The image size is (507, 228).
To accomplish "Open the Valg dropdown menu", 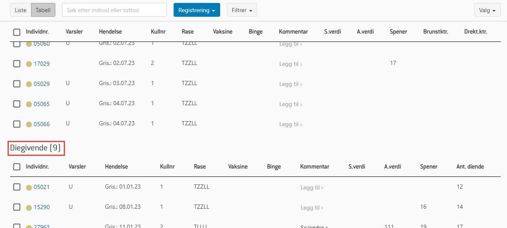I will pos(487,10).
